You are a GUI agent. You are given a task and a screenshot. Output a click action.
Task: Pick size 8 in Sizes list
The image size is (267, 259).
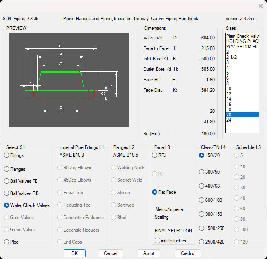pos(242,83)
